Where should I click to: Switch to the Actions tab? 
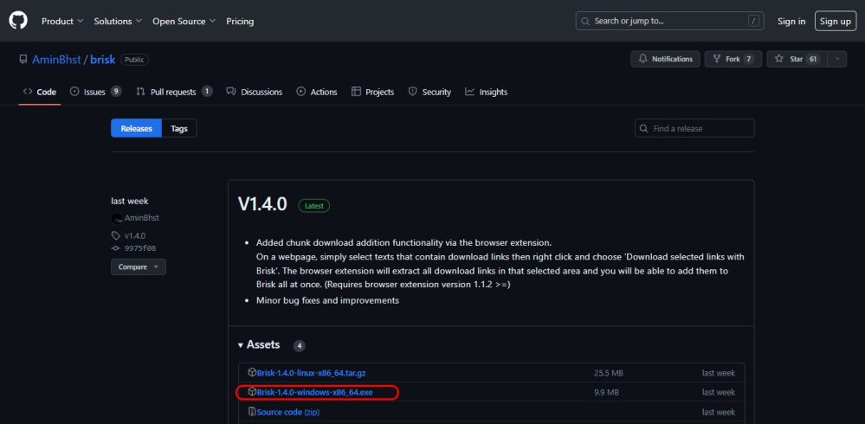click(x=317, y=92)
